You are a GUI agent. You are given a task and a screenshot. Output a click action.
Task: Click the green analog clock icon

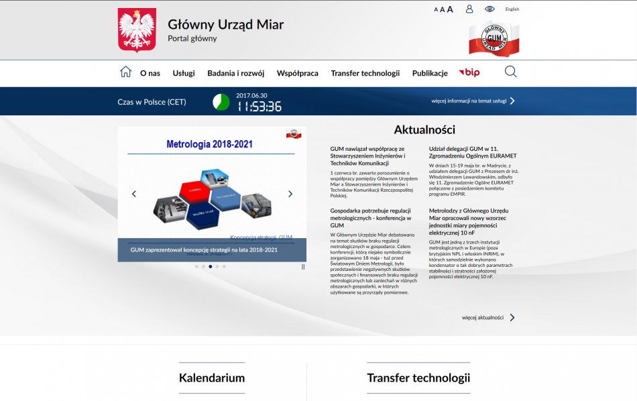pos(221,102)
